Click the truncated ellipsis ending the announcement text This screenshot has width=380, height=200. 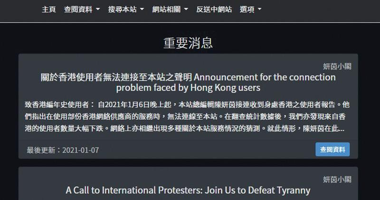pos(342,129)
